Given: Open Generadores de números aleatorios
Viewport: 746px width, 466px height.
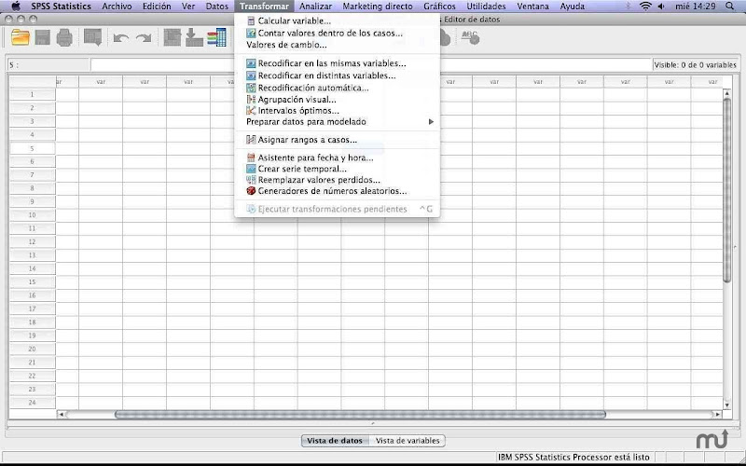Looking at the screenshot, I should pos(338,191).
